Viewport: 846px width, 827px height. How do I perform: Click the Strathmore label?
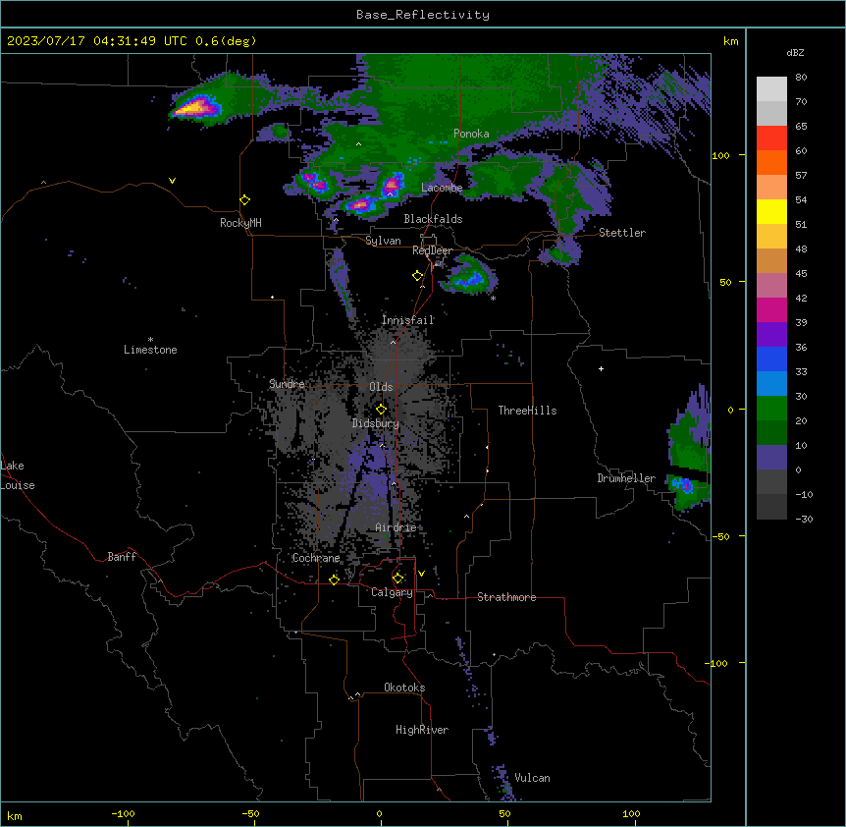click(506, 597)
